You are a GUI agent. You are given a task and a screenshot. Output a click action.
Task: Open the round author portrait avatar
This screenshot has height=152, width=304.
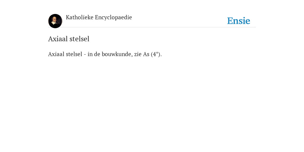point(55,21)
